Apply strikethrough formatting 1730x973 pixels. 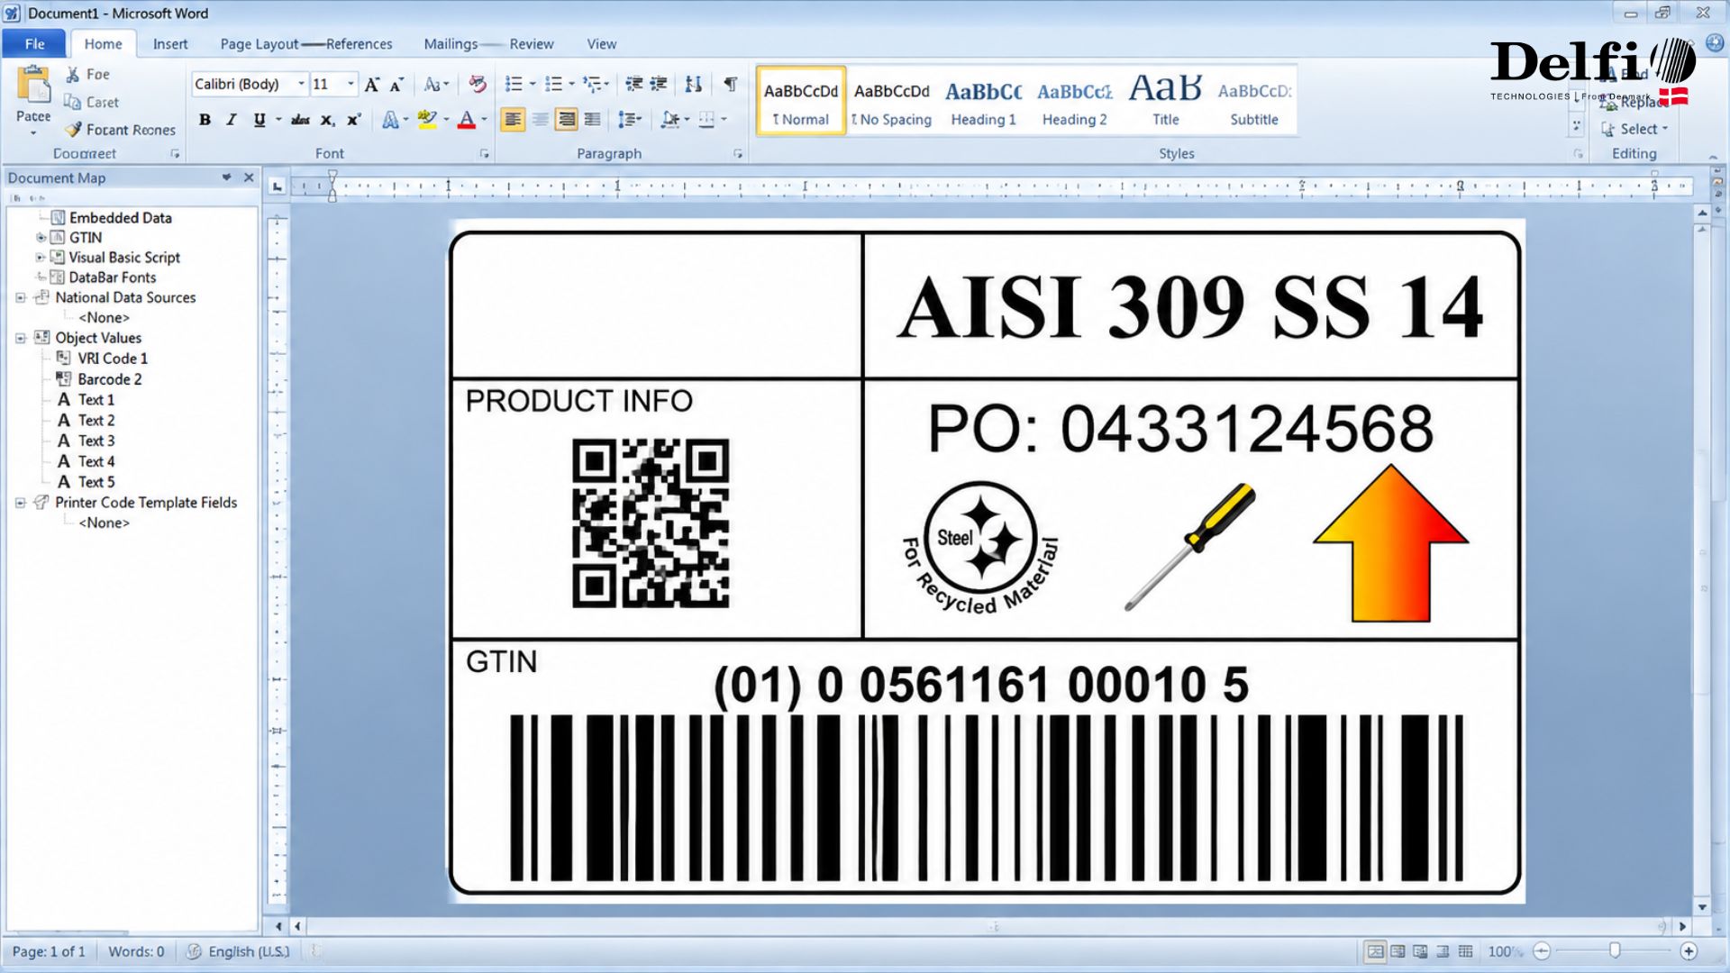point(300,120)
